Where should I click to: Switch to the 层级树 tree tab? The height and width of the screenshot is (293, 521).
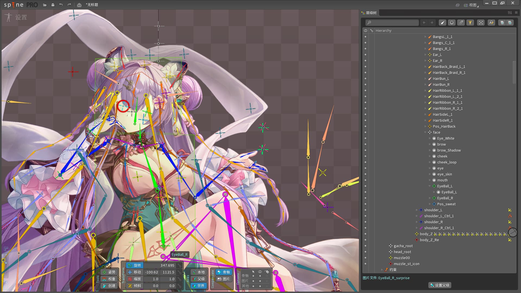tap(369, 13)
